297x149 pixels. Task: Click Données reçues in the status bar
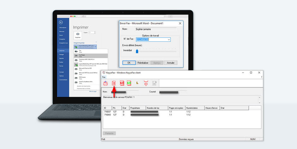(186, 139)
